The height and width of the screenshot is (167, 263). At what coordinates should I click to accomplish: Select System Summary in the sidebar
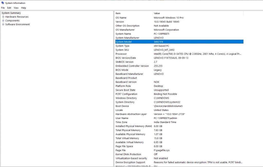(x=11, y=13)
